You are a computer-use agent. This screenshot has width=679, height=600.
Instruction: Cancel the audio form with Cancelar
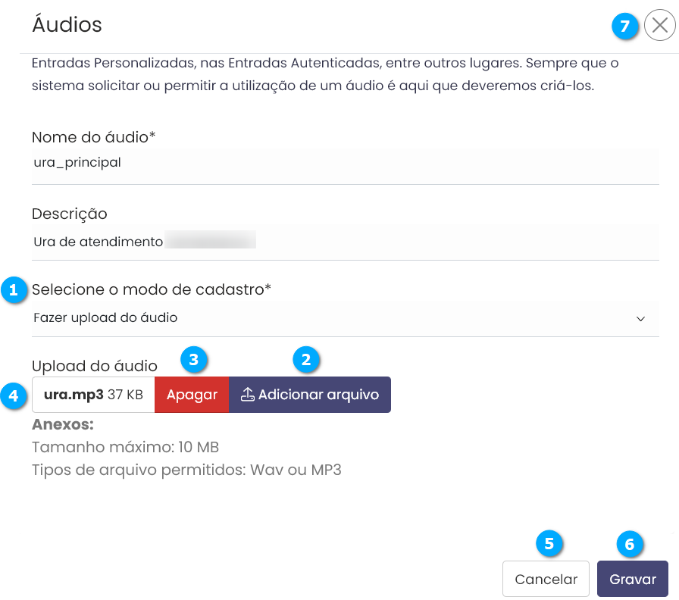click(x=546, y=580)
